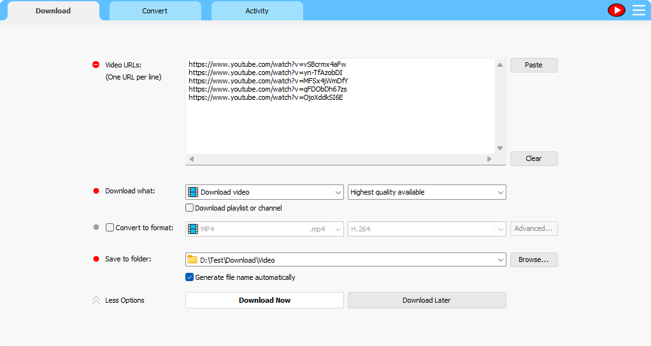Click the red dot beside Save to folder
651x346 pixels.
point(96,259)
